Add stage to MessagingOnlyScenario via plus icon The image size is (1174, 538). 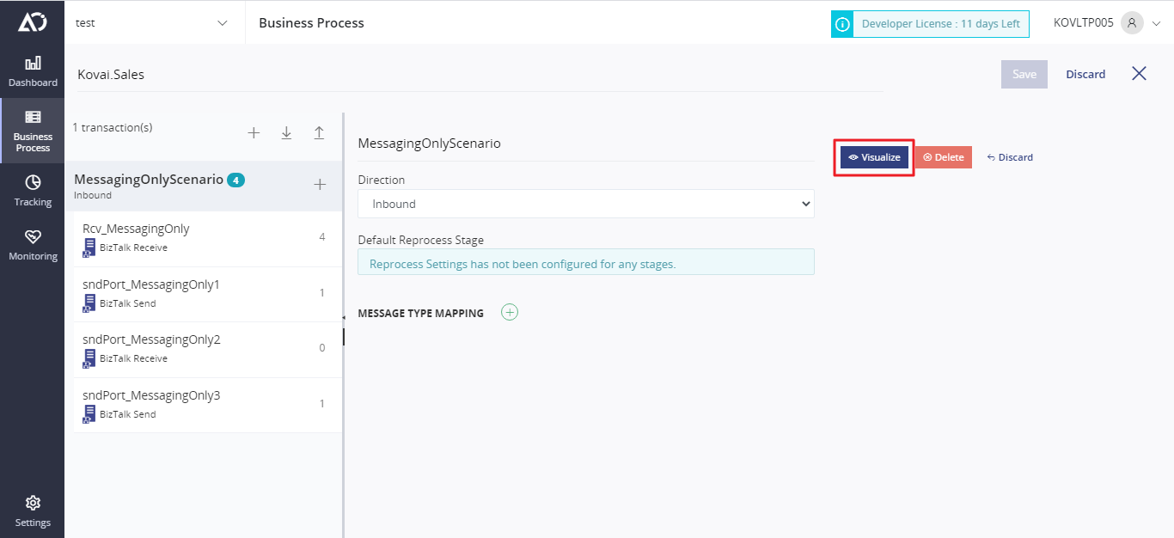320,185
